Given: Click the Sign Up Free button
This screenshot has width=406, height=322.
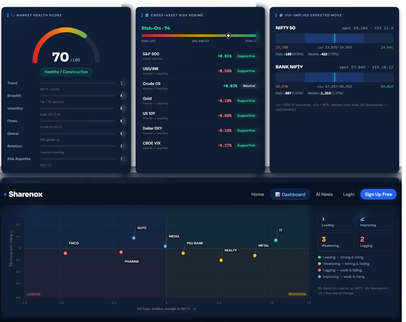Looking at the screenshot, I should [378, 194].
